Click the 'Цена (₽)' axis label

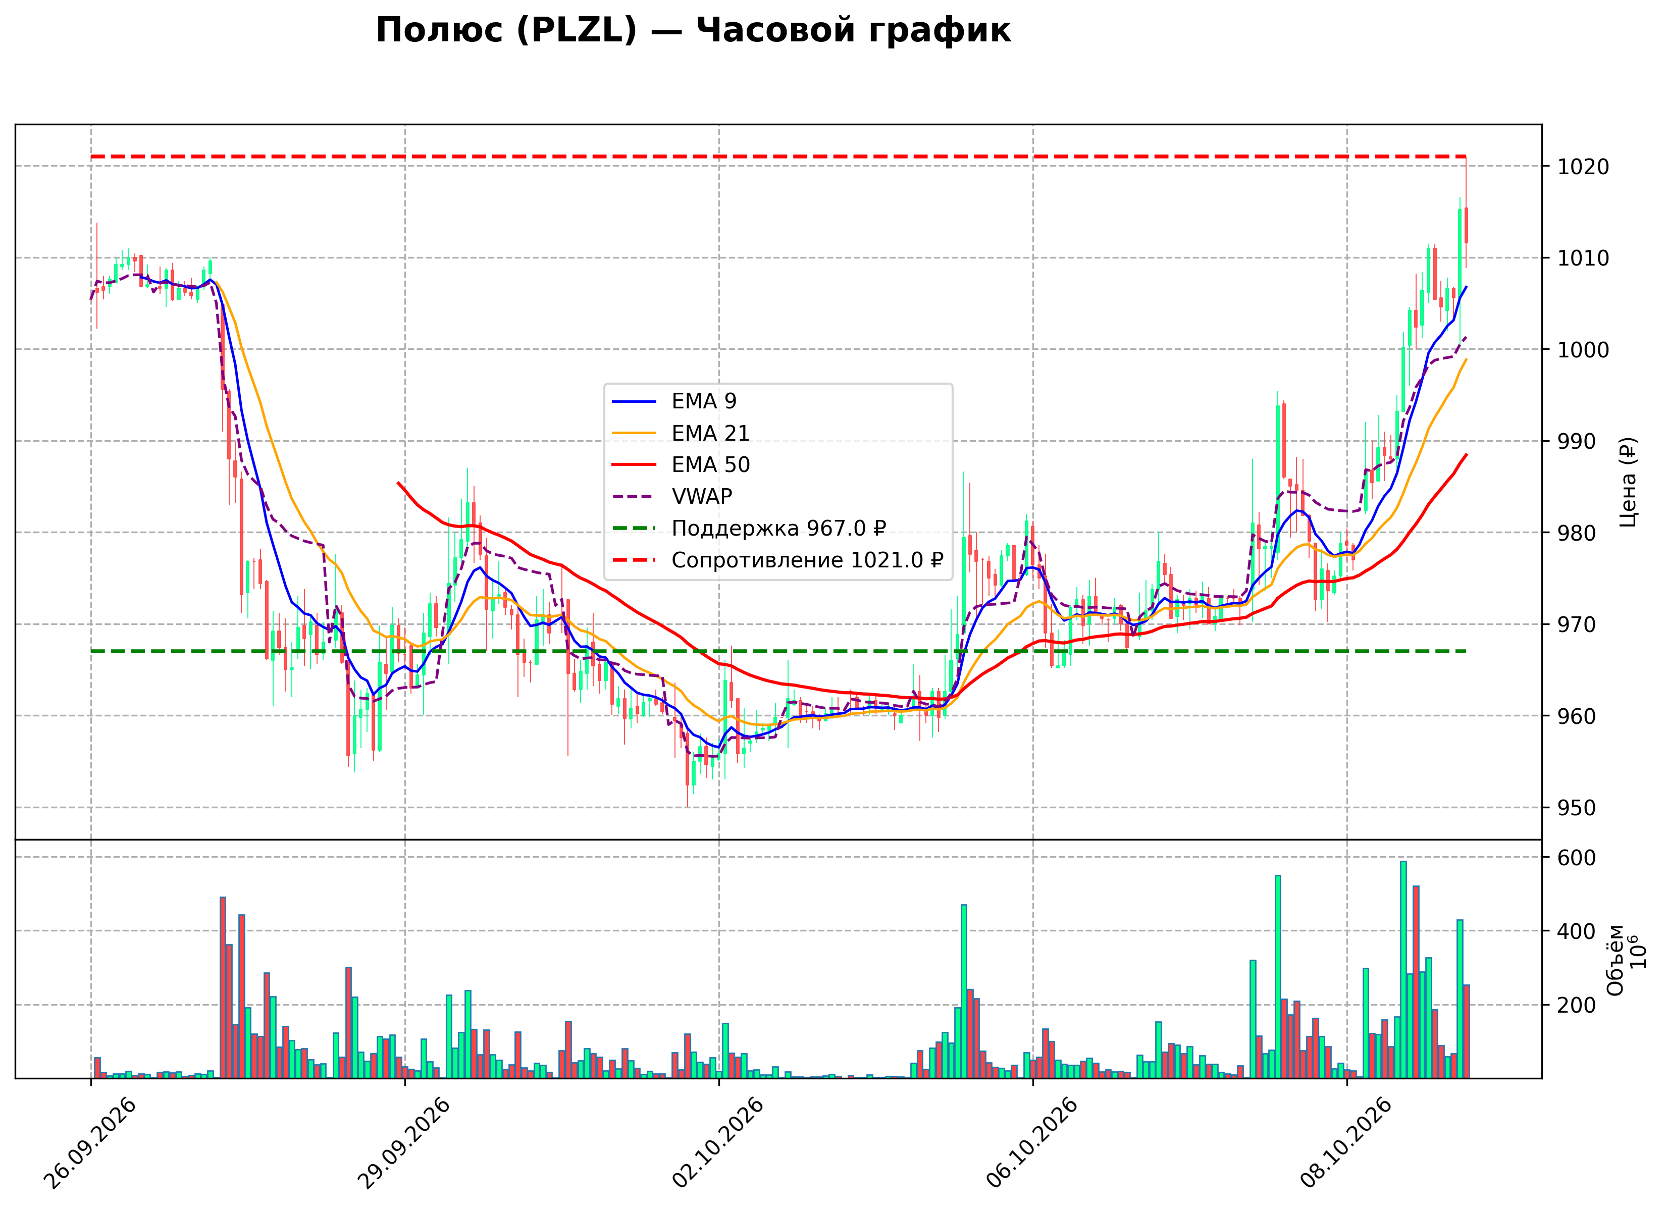(1628, 483)
